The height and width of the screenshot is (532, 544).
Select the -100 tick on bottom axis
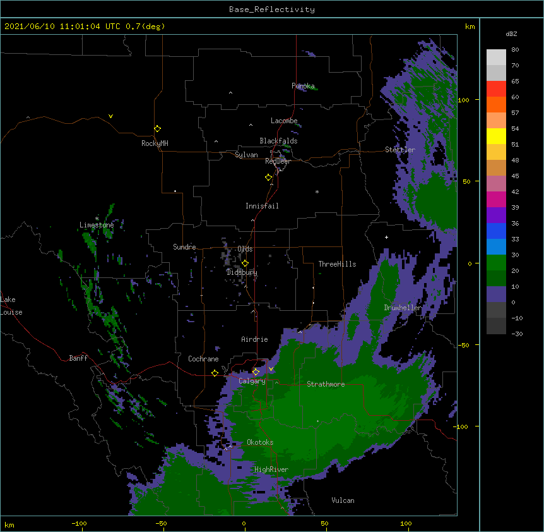pos(79,523)
